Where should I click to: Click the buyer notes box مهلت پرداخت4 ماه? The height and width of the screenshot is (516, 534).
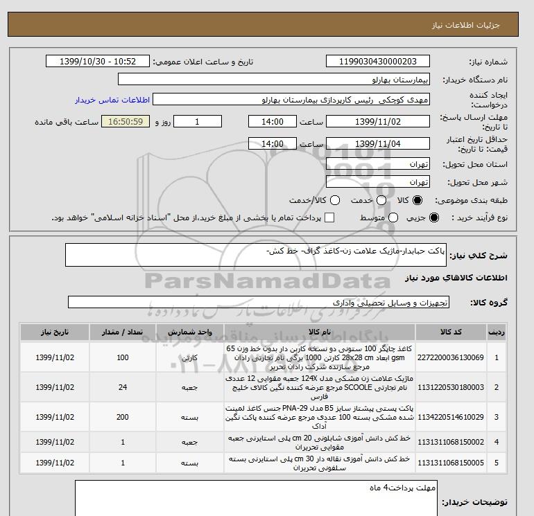coord(256,498)
